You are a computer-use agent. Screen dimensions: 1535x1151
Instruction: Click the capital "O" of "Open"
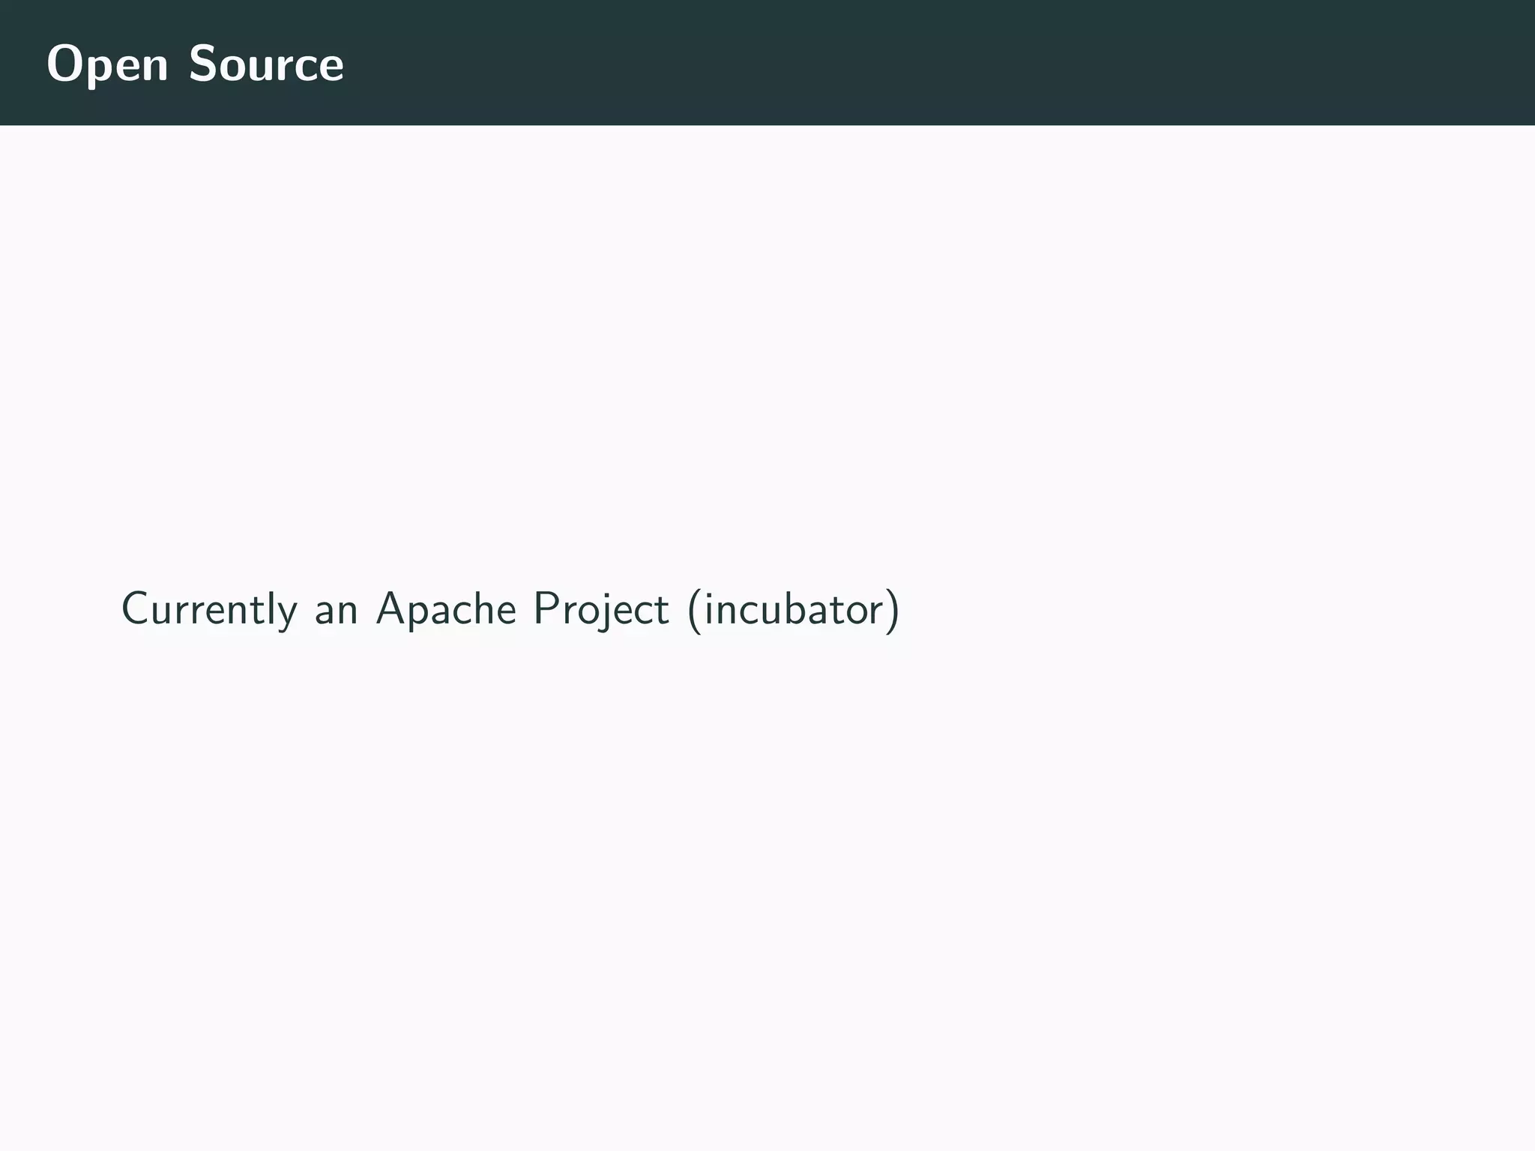(64, 64)
